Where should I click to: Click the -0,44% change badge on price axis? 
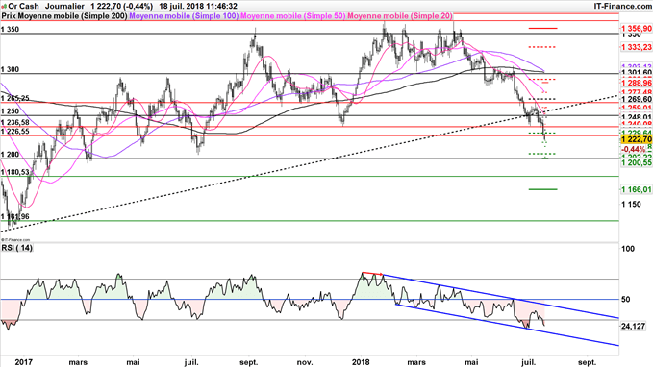click(x=634, y=149)
